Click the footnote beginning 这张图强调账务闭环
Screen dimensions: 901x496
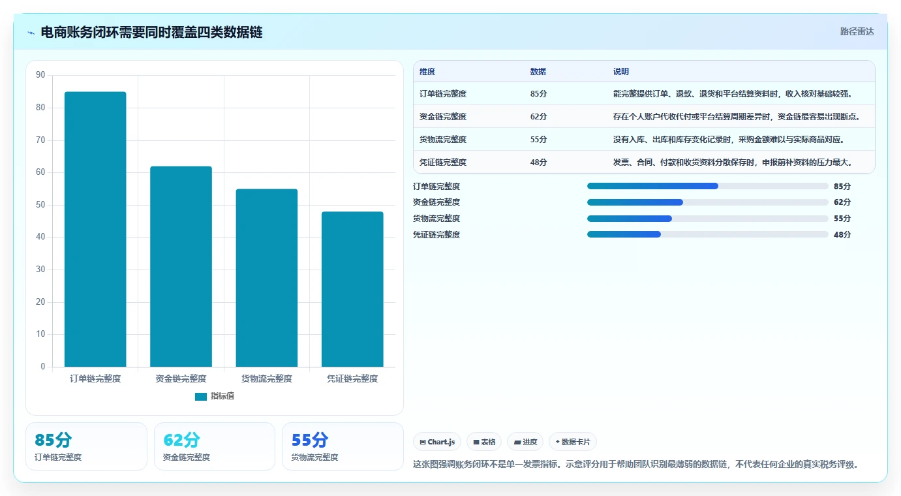(636, 465)
